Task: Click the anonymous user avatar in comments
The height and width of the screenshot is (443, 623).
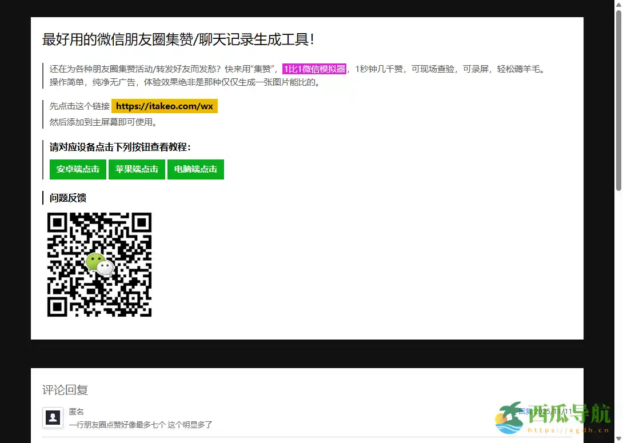Action: 53,417
